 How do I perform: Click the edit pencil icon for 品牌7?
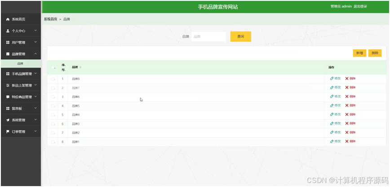pos(332,87)
